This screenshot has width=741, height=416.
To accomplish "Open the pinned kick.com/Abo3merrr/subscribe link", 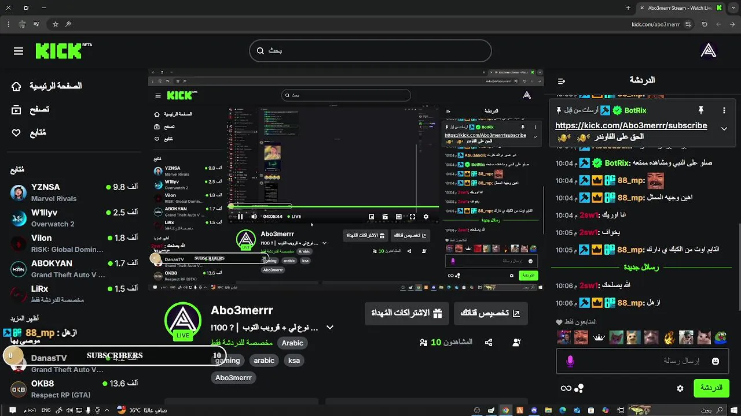I will (x=631, y=125).
